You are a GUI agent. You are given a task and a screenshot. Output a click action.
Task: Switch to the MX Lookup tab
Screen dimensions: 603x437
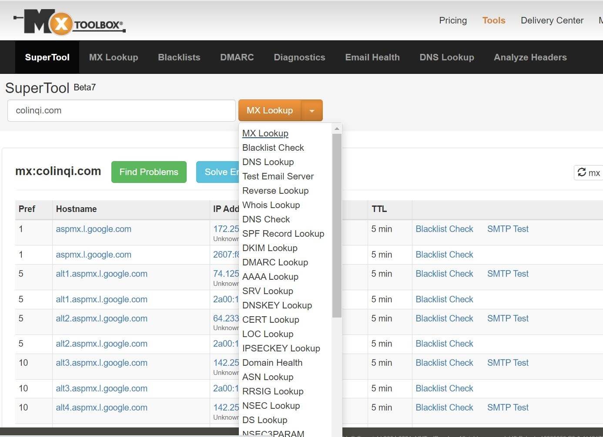click(x=113, y=57)
